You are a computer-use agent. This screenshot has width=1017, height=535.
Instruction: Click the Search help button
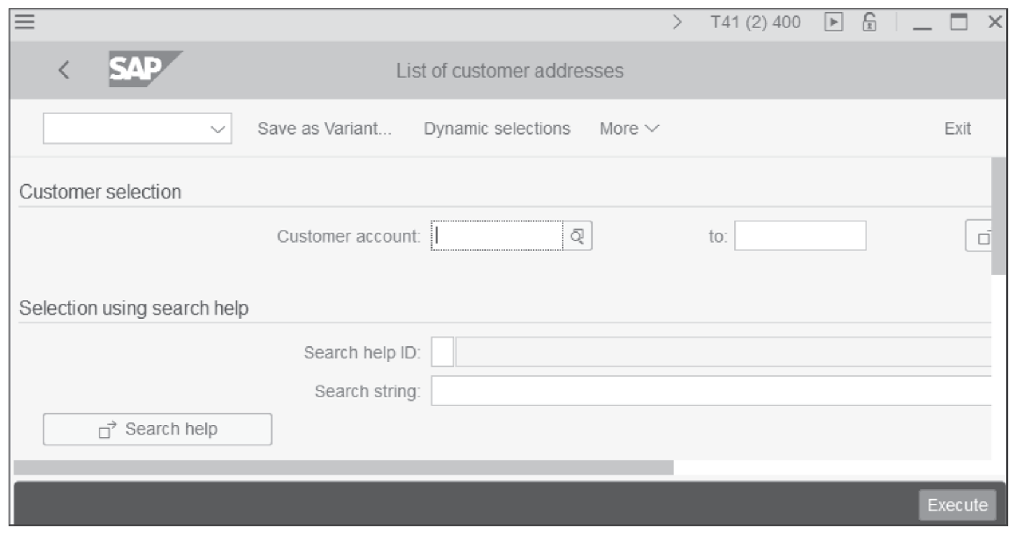click(x=157, y=428)
